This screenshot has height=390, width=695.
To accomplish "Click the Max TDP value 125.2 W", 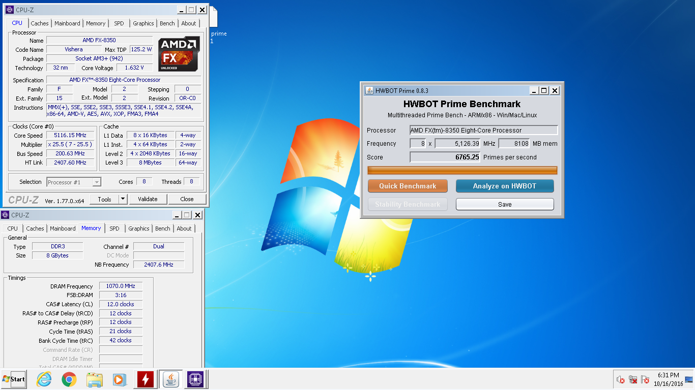I will tap(141, 49).
